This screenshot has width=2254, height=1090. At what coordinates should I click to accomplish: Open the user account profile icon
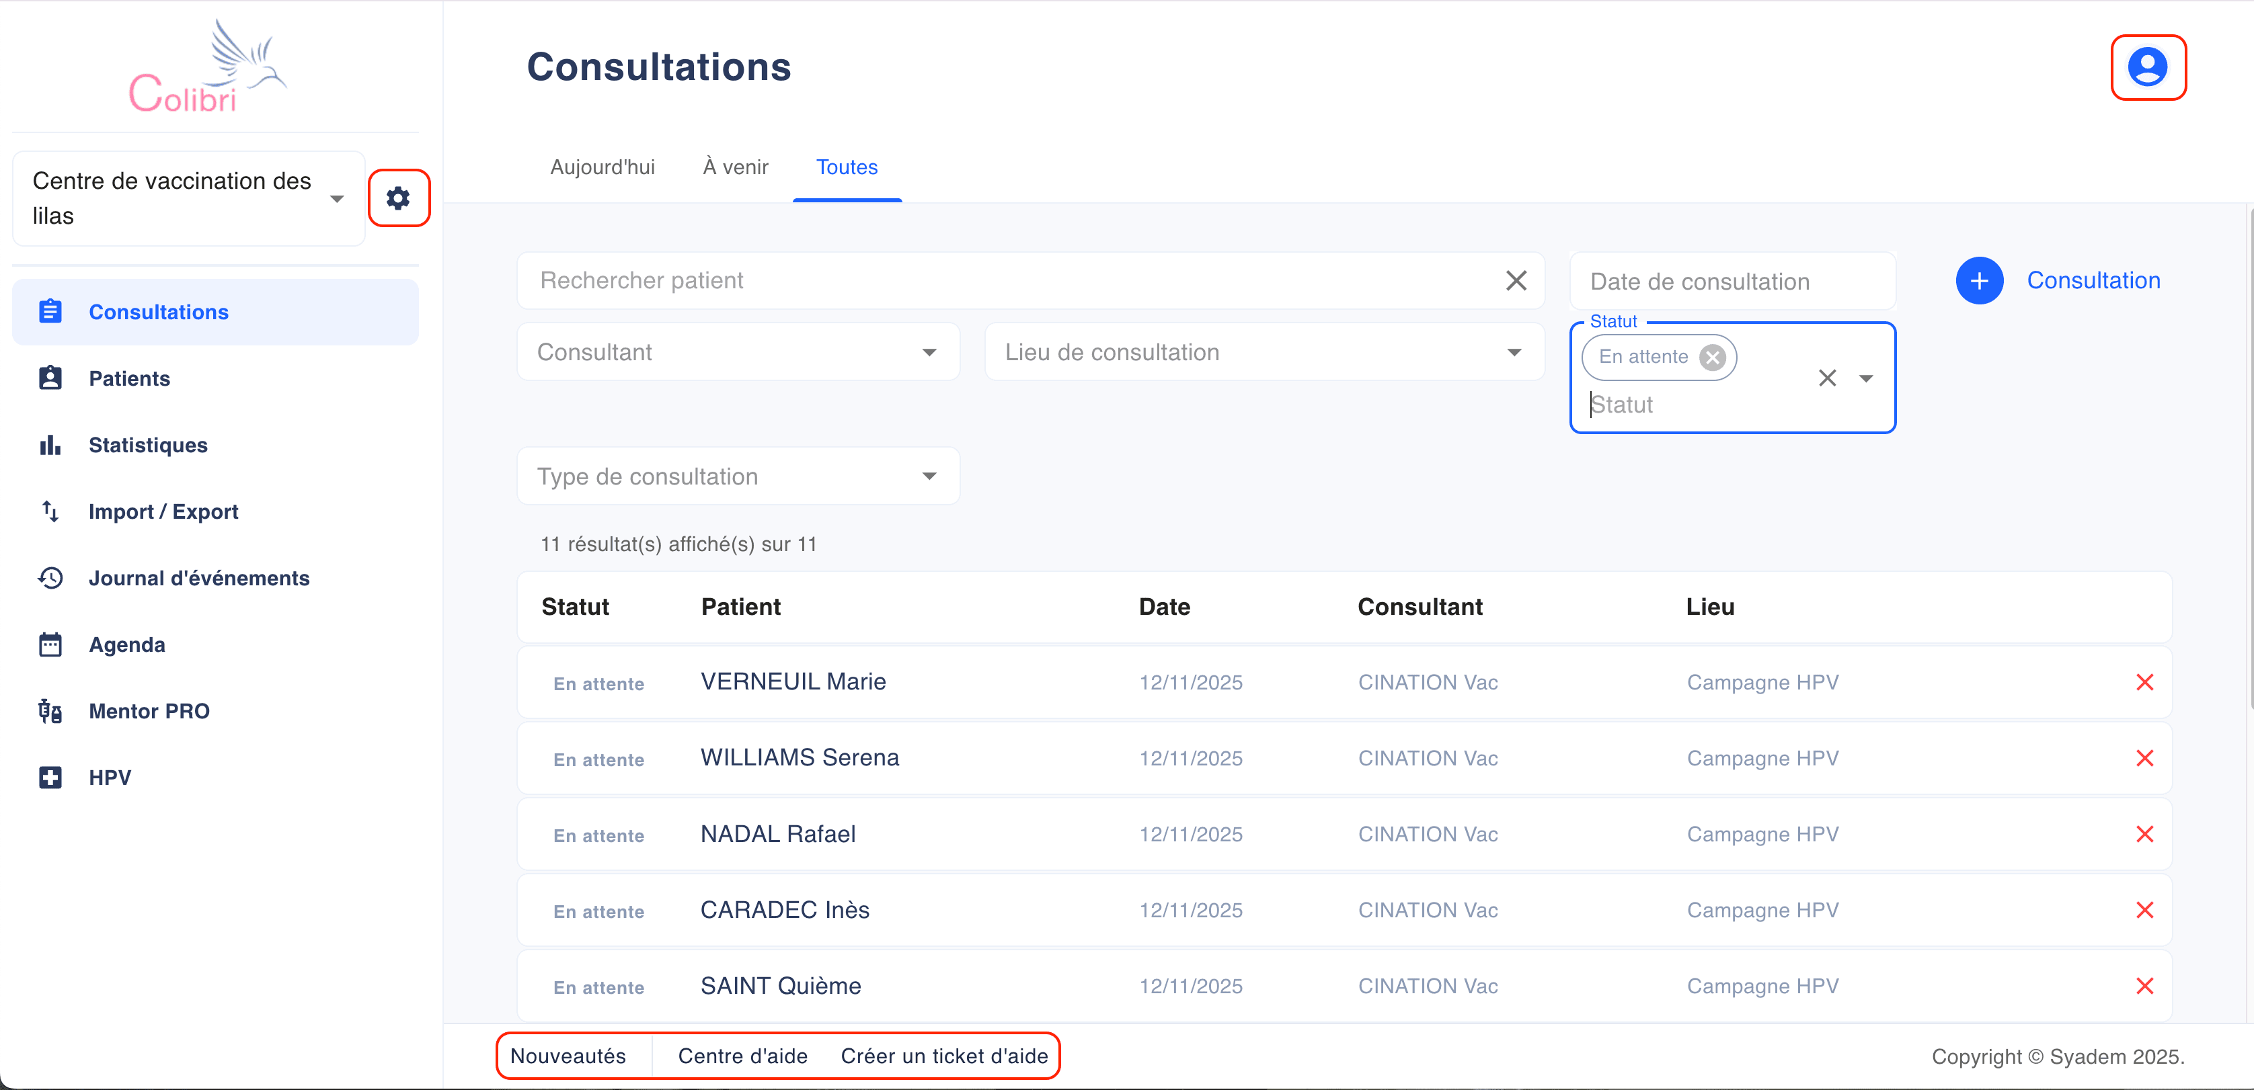pos(2147,67)
